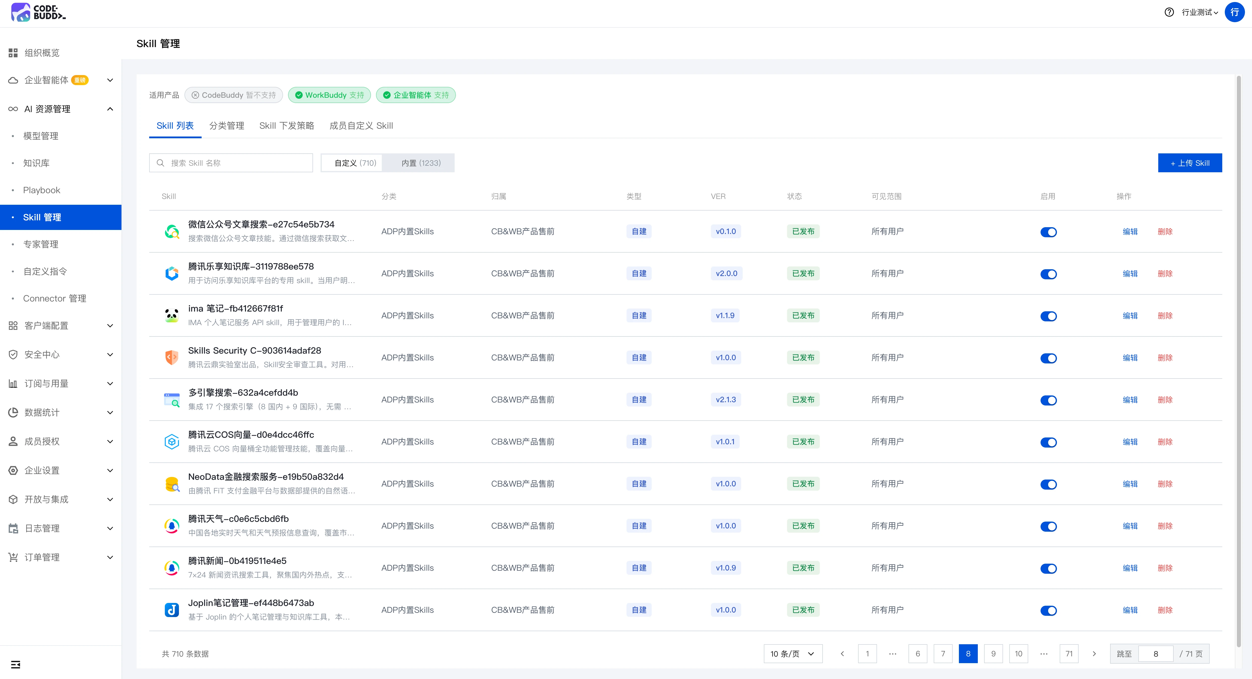
Task: Open the 10 条/页 page size dropdown
Action: click(x=793, y=654)
